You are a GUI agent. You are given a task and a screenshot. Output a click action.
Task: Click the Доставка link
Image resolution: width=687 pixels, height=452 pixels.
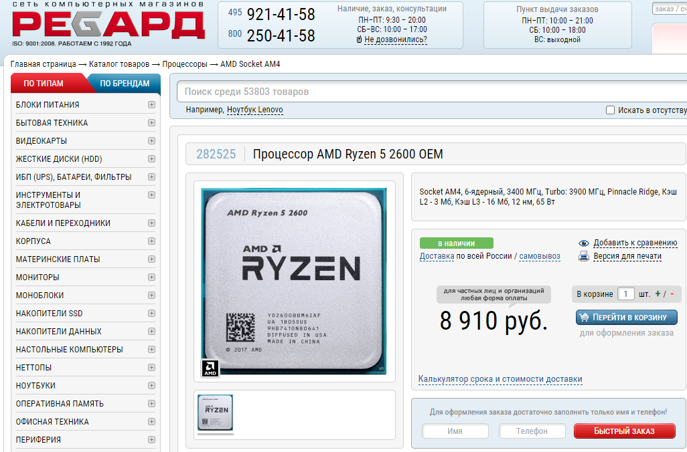coord(437,256)
